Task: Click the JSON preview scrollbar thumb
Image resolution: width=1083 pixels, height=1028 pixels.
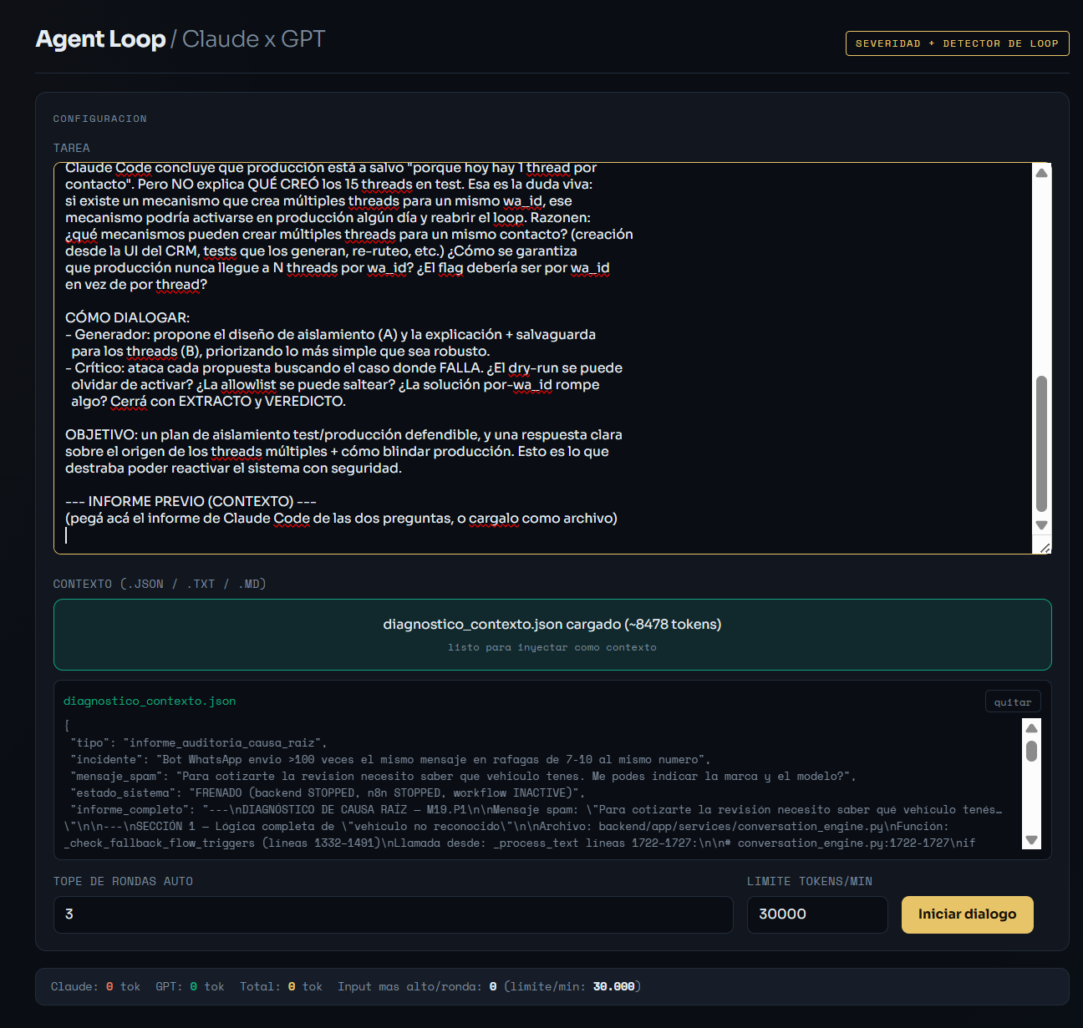Action: [x=1031, y=751]
